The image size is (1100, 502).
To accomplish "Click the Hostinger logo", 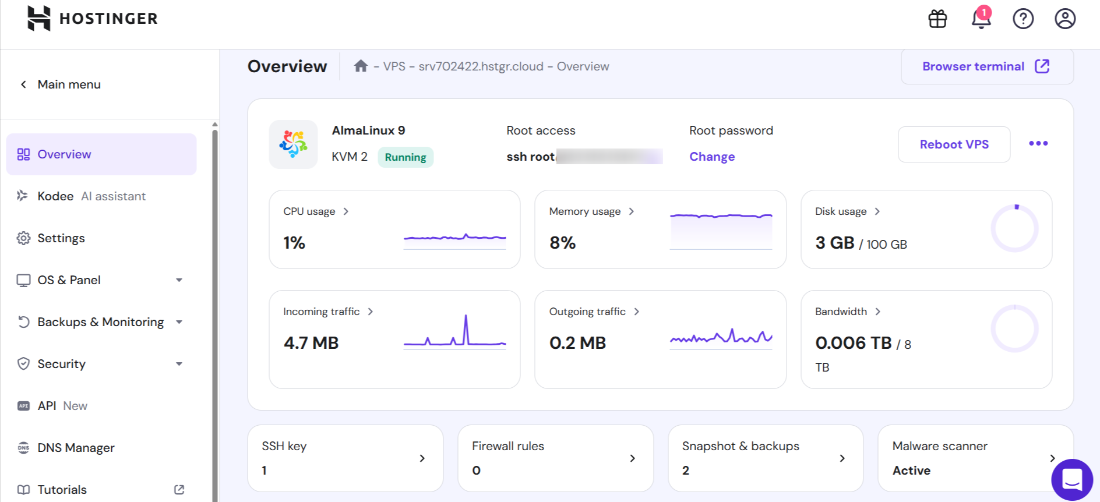I will (x=92, y=19).
